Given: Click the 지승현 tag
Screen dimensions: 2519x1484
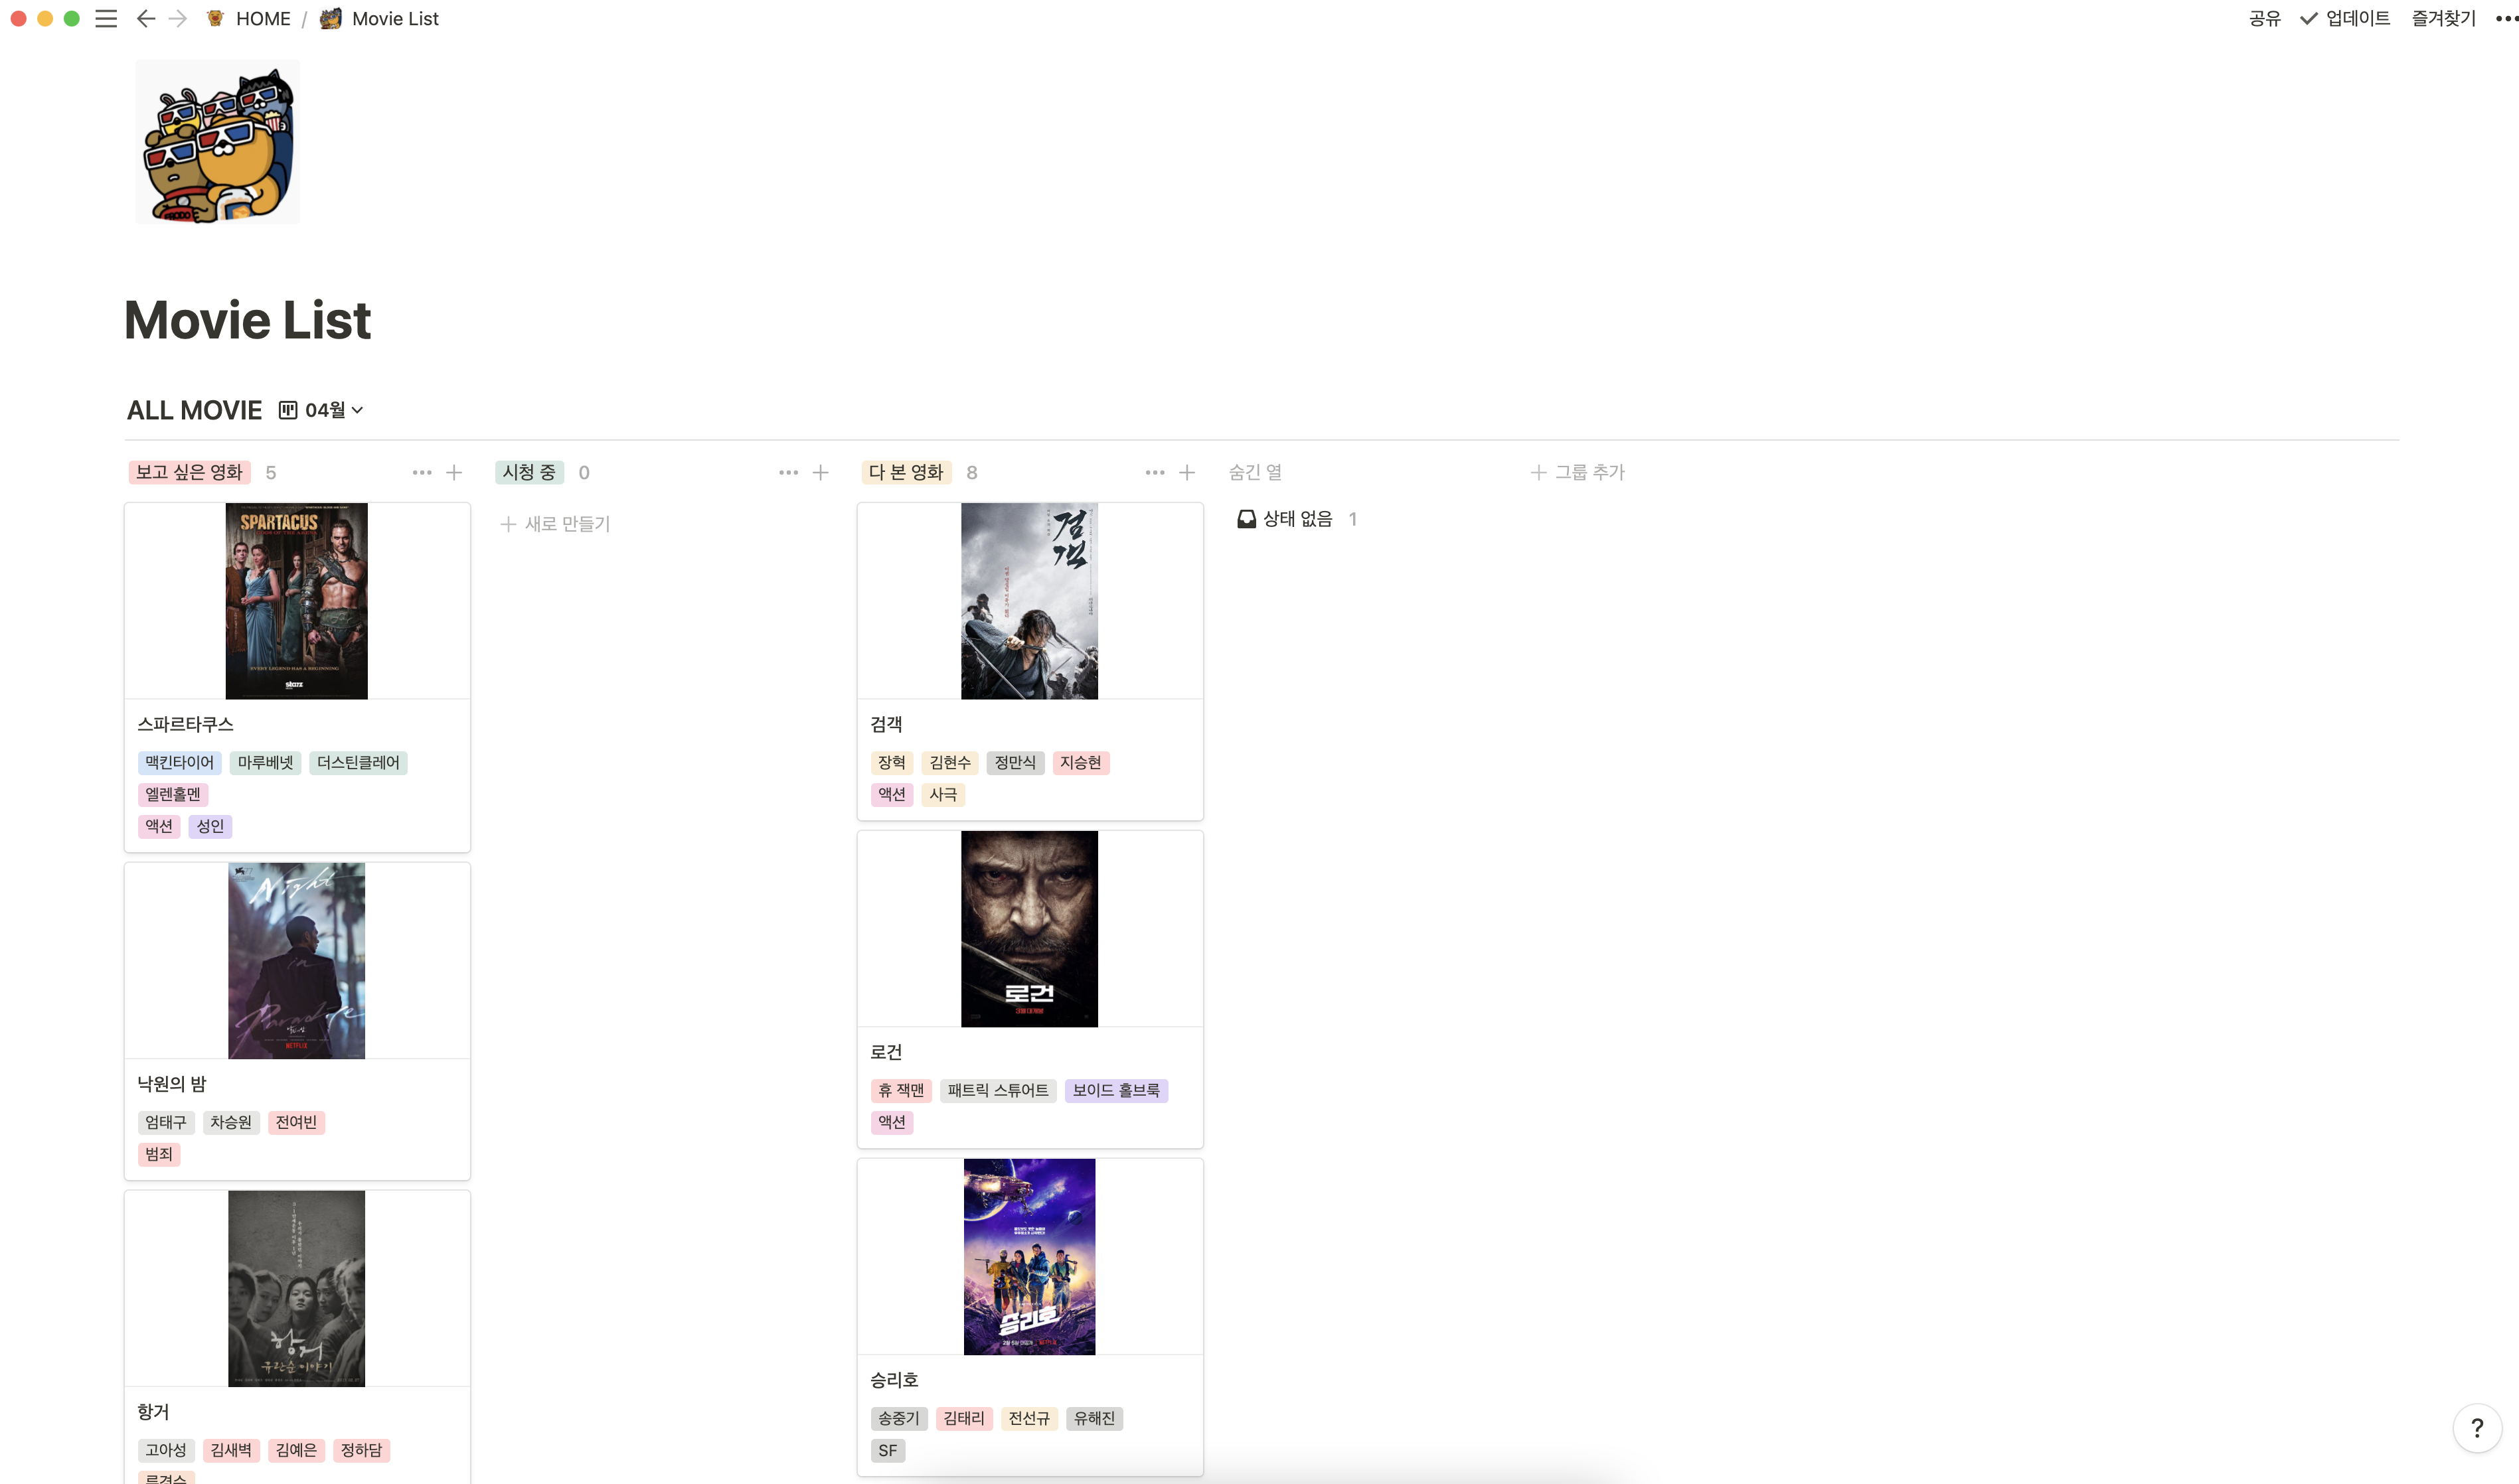Looking at the screenshot, I should click(1080, 763).
